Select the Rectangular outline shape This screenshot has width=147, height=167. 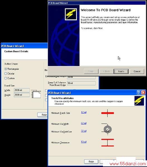pyautogui.click(x=6, y=69)
